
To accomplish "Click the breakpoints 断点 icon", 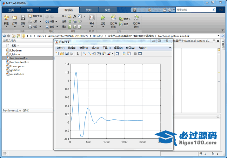I will 92,18.
